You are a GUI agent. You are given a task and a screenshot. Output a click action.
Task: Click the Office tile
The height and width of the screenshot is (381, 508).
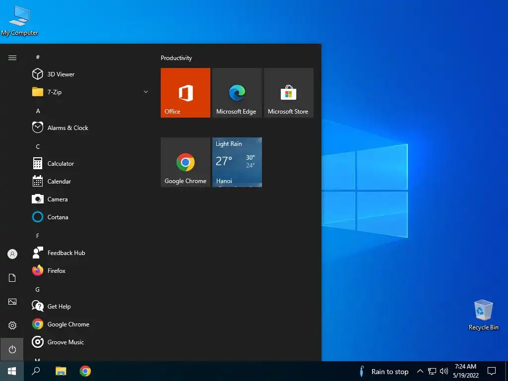(186, 93)
